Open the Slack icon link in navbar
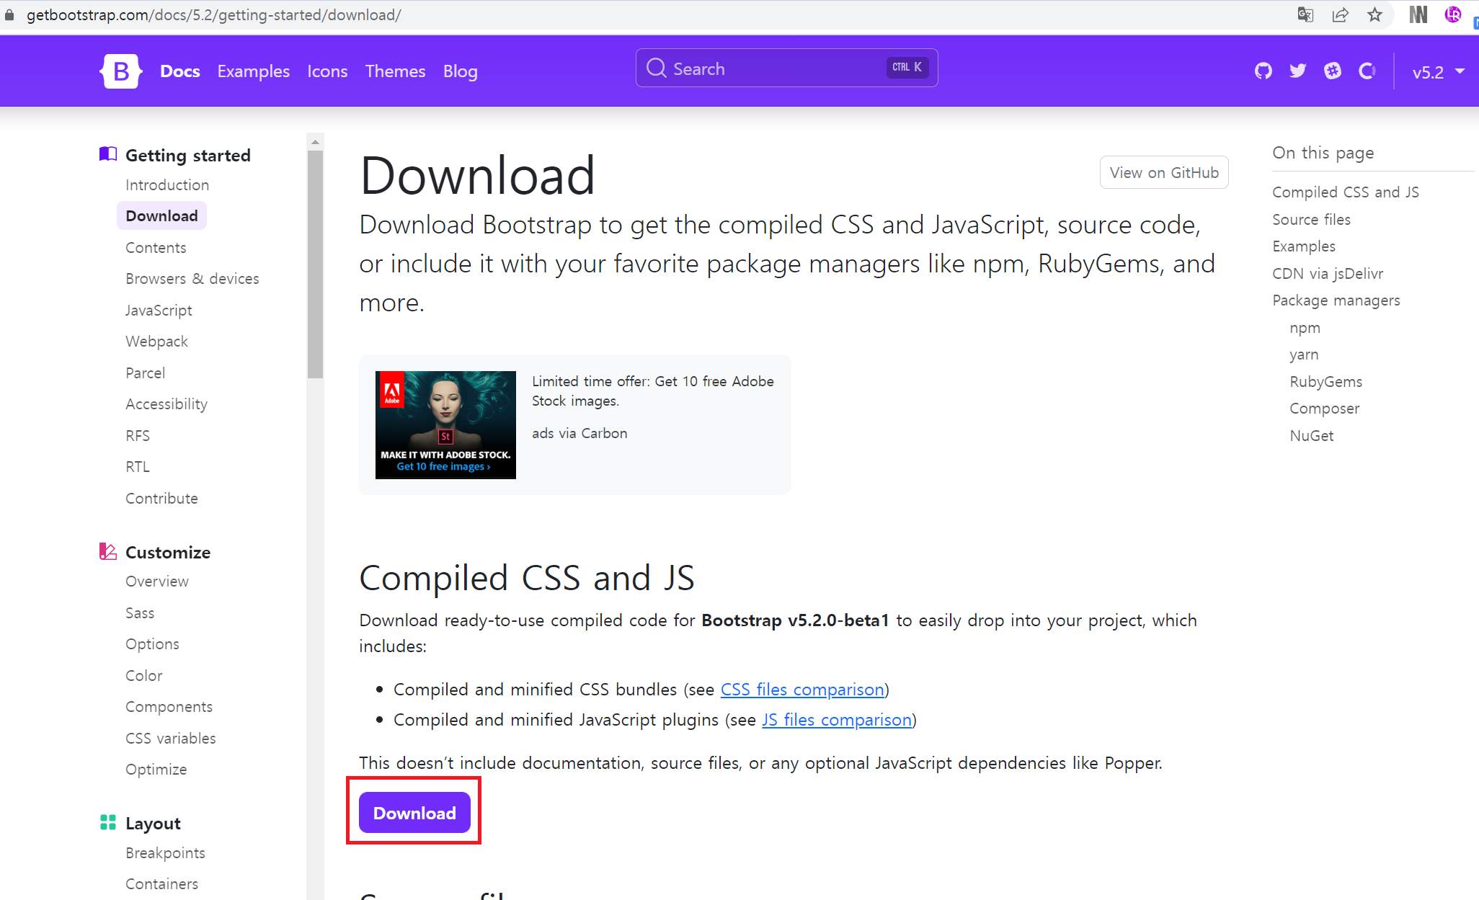This screenshot has width=1479, height=900. 1332,71
